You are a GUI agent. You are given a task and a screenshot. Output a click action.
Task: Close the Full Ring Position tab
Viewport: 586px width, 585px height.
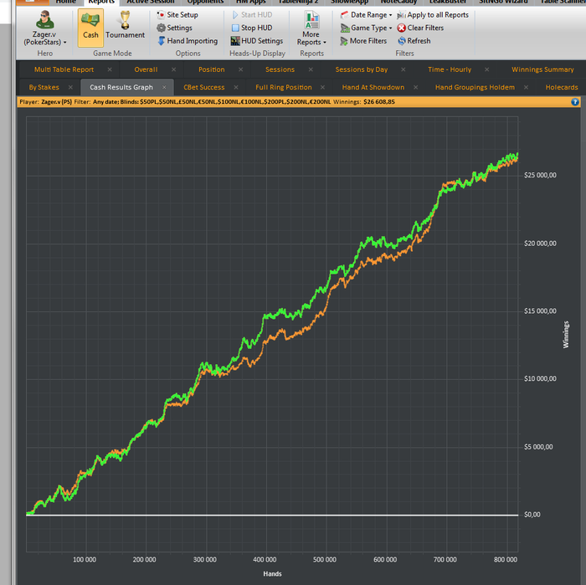coord(322,87)
